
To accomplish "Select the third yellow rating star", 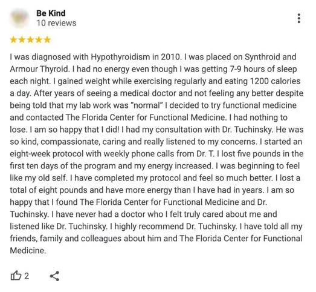I will click(30, 39).
